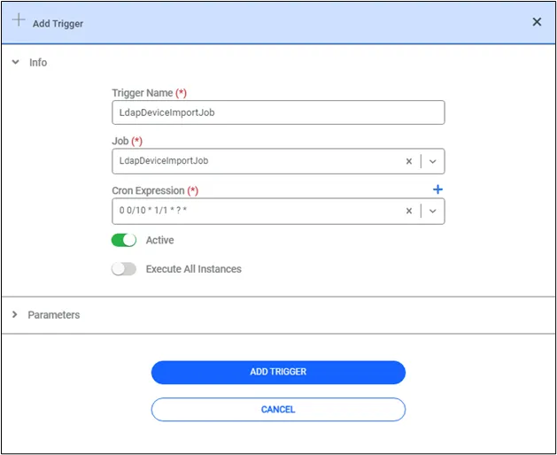Select the LdapDeviceImportJob value in Job combo
The height and width of the screenshot is (455, 557).
164,161
